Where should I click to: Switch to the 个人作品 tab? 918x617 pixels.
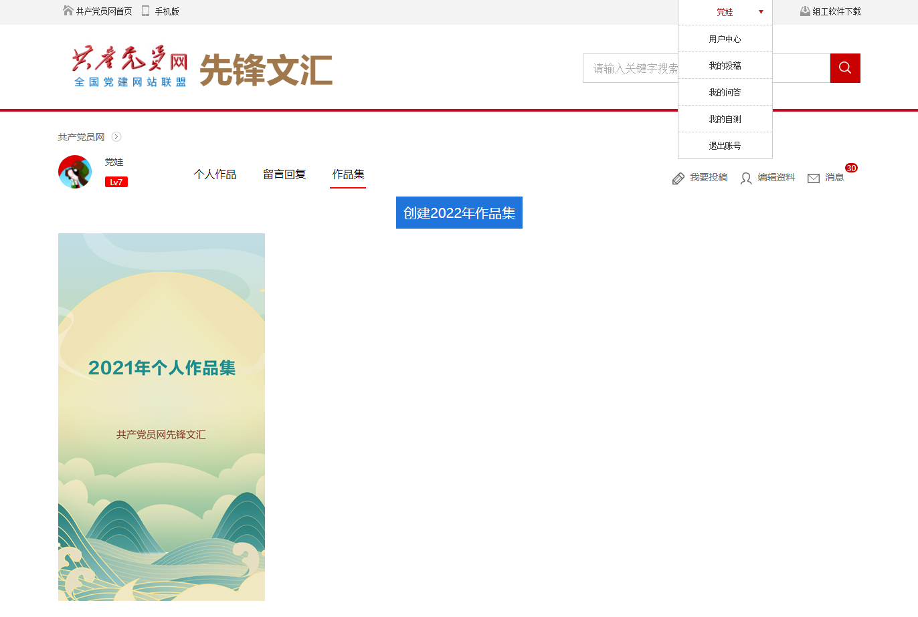[215, 174]
